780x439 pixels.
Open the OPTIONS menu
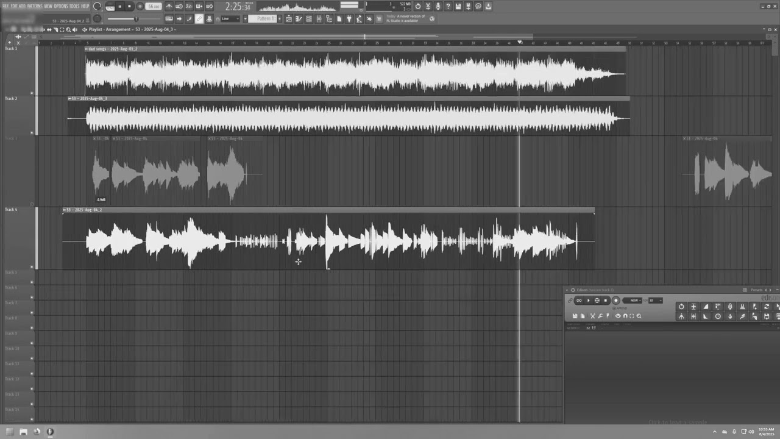click(x=61, y=6)
